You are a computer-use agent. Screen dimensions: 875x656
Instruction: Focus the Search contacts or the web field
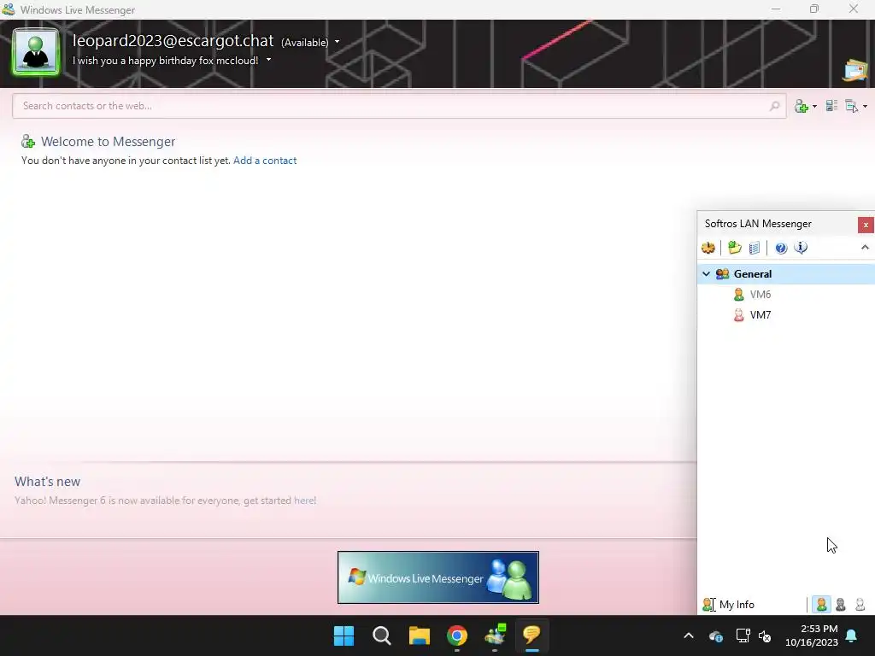(x=399, y=106)
